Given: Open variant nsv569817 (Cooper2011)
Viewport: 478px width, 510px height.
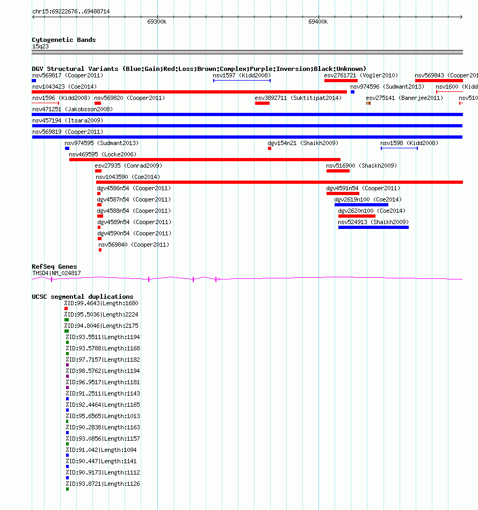Looking at the screenshot, I should 68,75.
